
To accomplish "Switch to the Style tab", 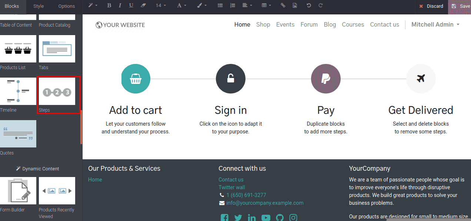I will [x=39, y=6].
